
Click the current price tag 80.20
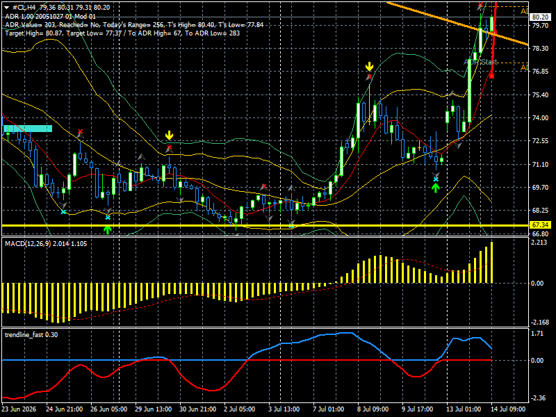541,17
